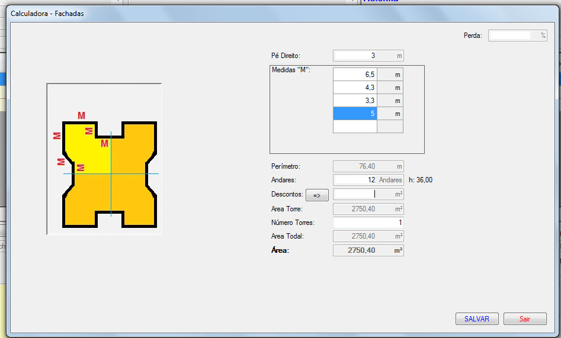Viewport: 561px width, 338px height.
Task: Click the unit cell beside 5
Action: pos(390,114)
